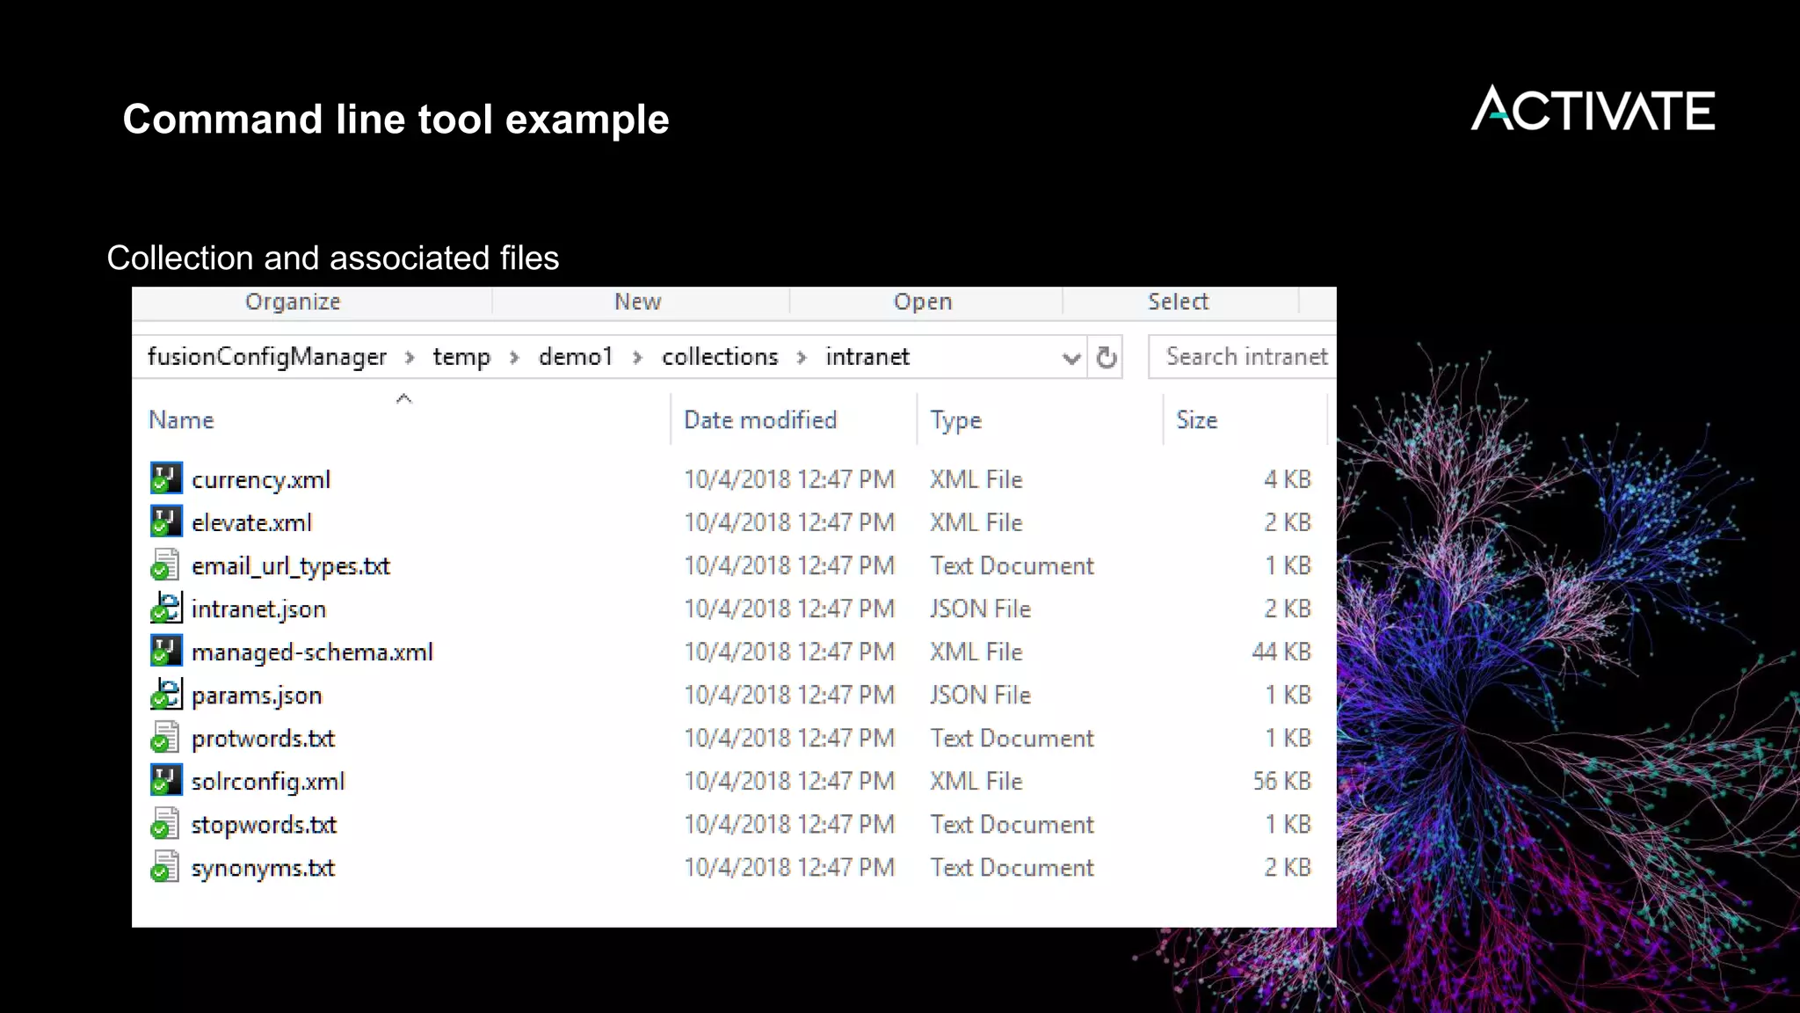Select currency.xml file name
The width and height of the screenshot is (1800, 1013).
(x=261, y=480)
